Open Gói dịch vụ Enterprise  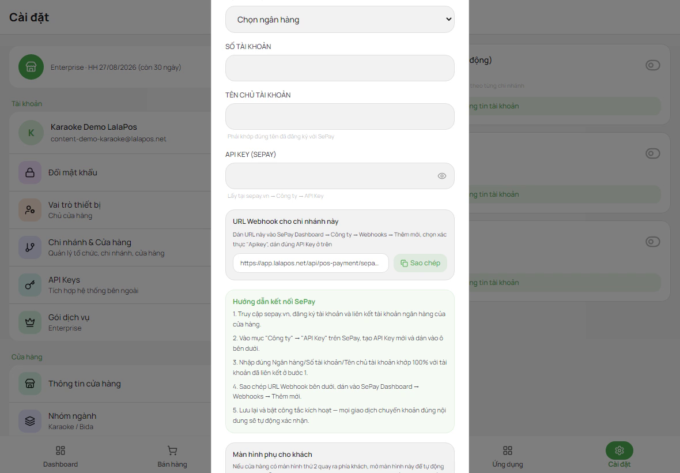point(110,322)
